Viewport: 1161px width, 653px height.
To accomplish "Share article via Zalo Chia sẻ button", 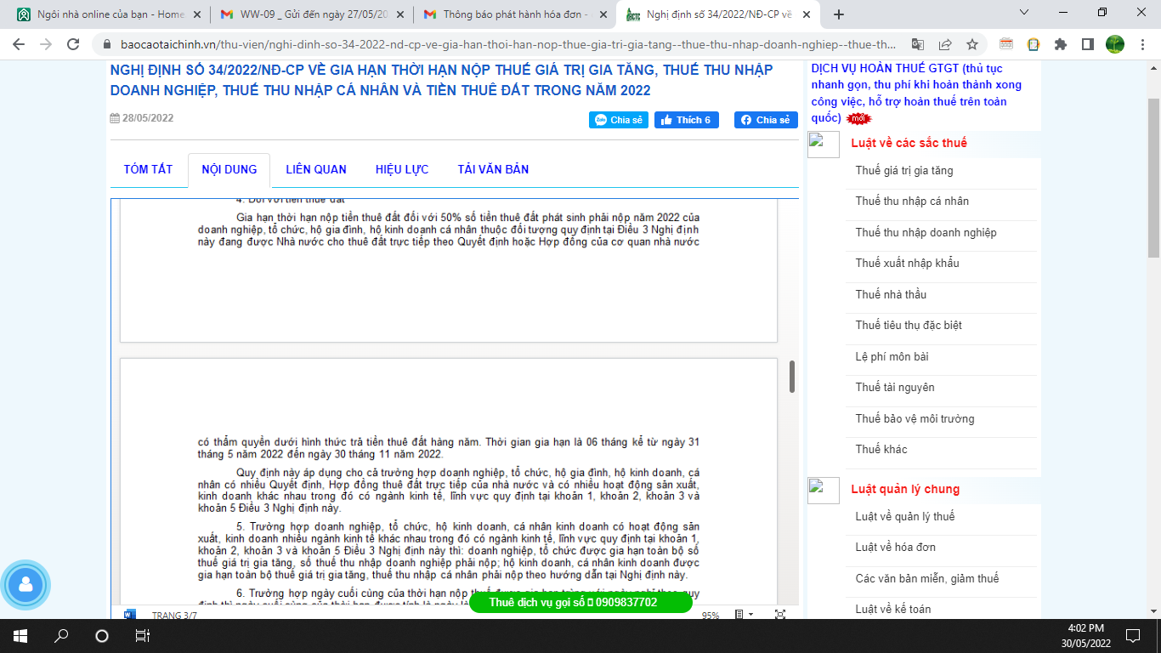I will tap(619, 120).
